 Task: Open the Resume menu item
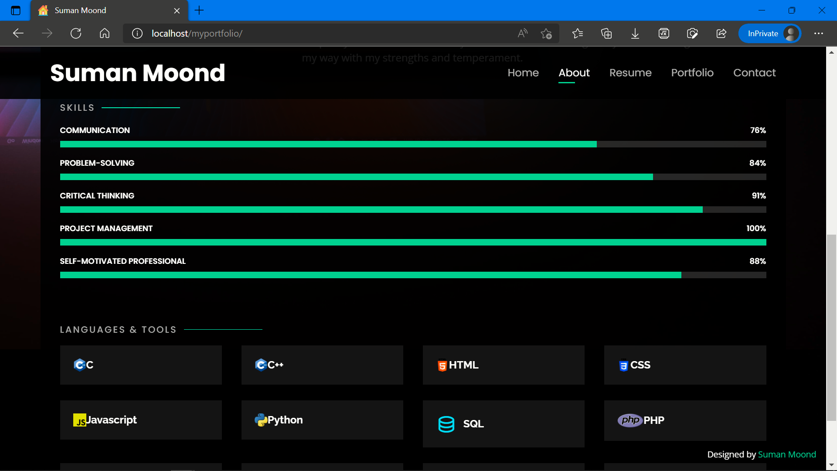[630, 73]
